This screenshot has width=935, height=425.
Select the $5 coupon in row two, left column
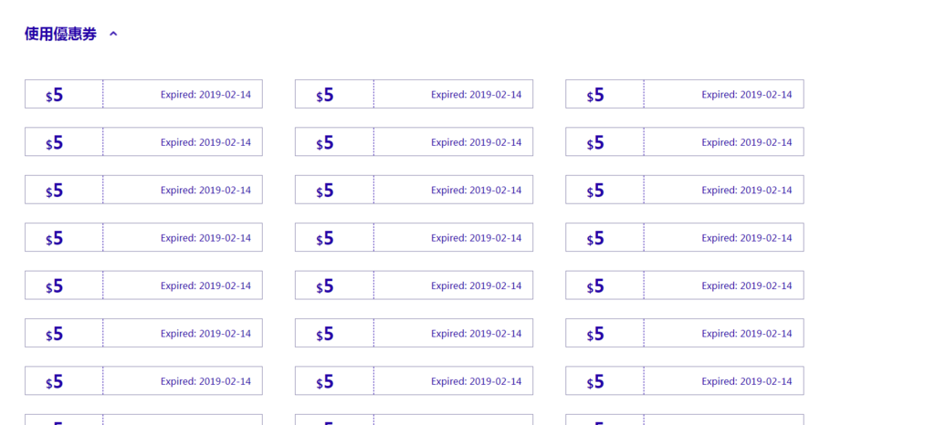click(x=143, y=141)
